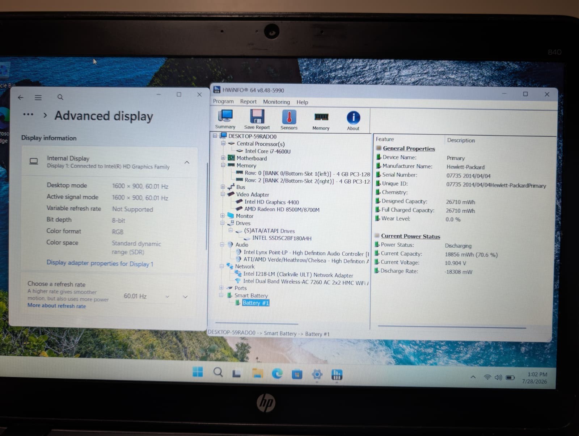Open Microsoft Edge from the taskbar
Viewport: 579px width, 436px height.
[277, 373]
